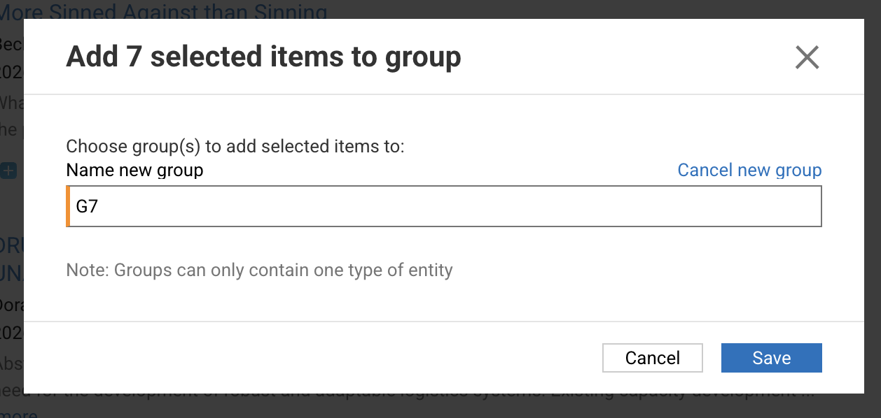Click the orange bar on the input's edge
Screen dimensions: 881x418
68,207
